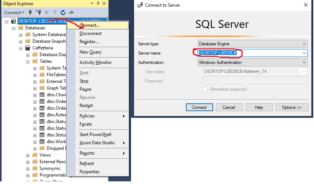The height and width of the screenshot is (184, 314).
Task: Toggle the Remember password checkbox
Action: (205, 89)
